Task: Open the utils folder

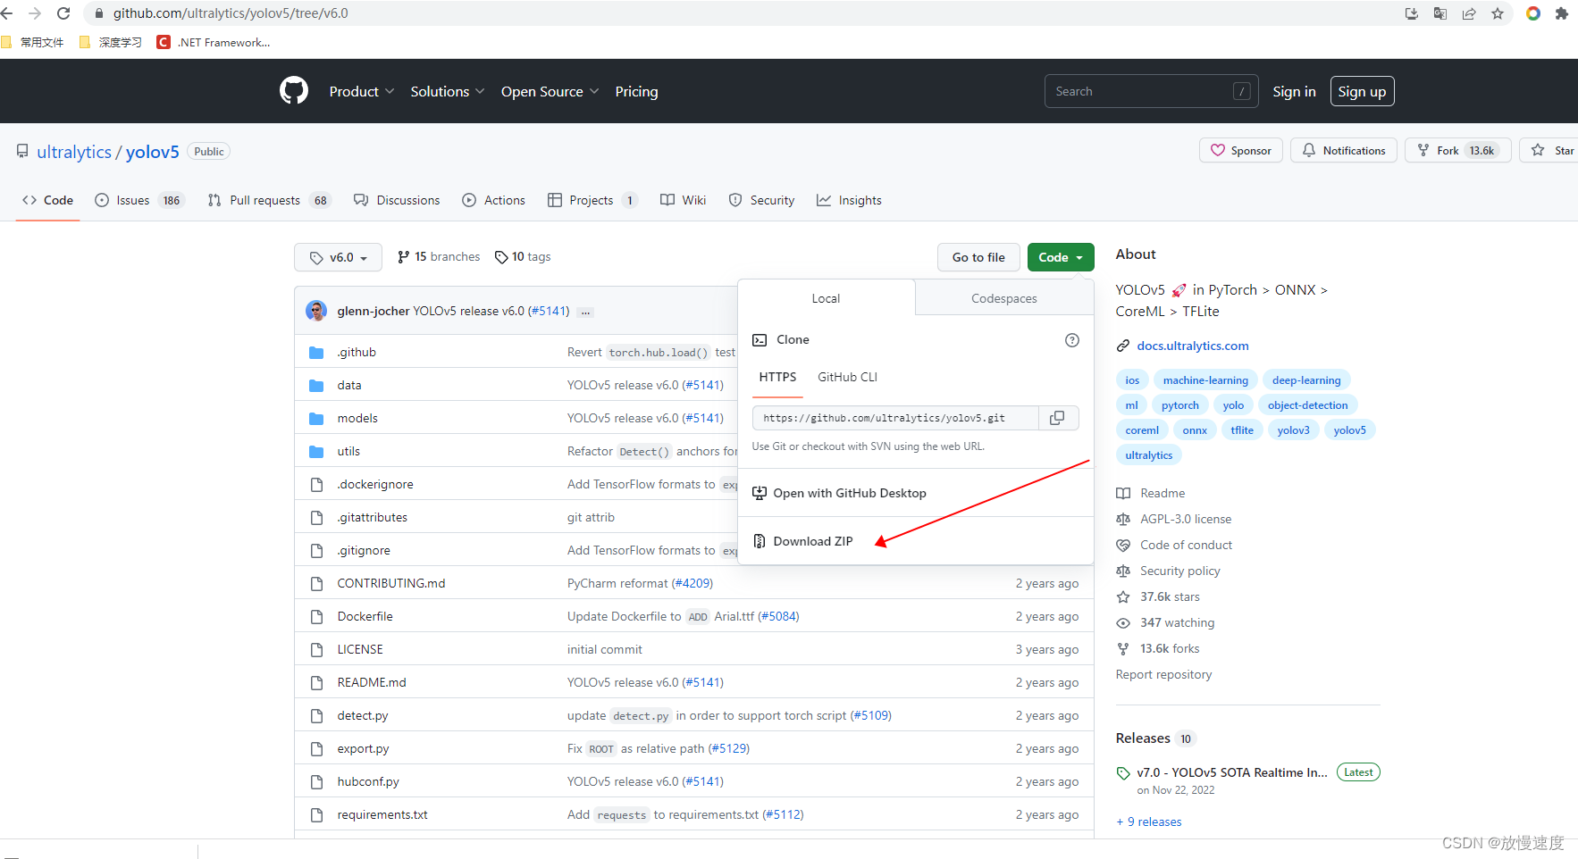Action: 348,452
